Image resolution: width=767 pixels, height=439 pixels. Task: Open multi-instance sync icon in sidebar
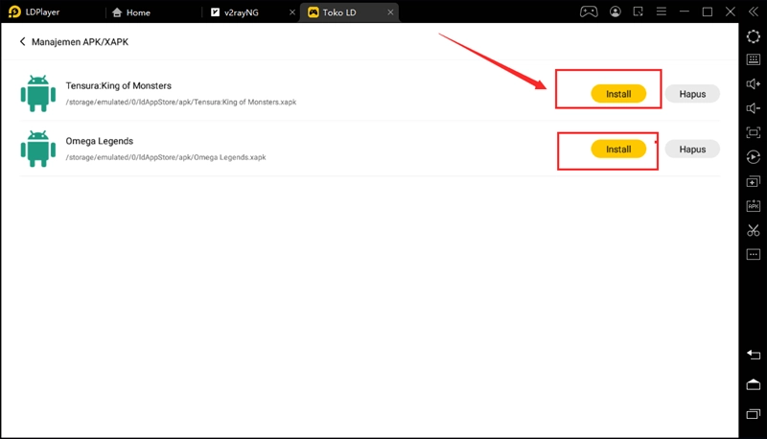(x=754, y=181)
